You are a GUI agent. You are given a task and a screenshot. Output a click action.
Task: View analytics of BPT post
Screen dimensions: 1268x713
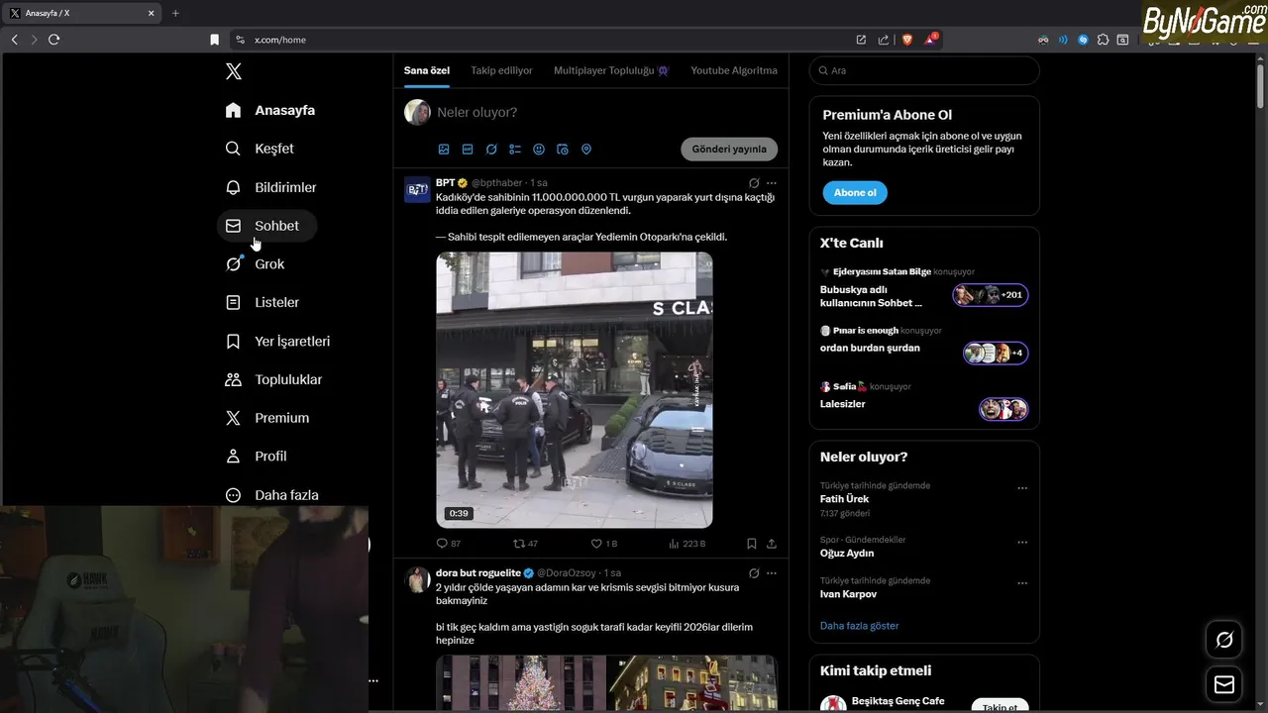pyautogui.click(x=687, y=544)
